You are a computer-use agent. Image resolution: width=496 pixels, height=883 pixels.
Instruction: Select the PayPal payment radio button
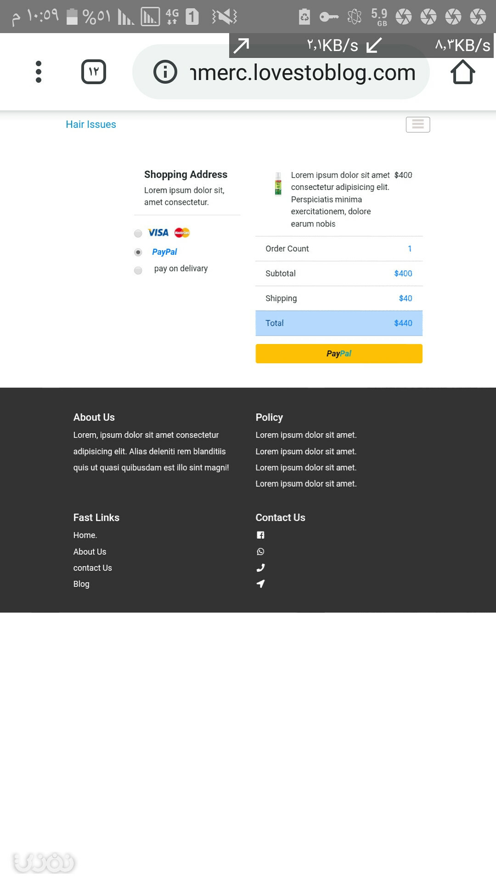138,252
